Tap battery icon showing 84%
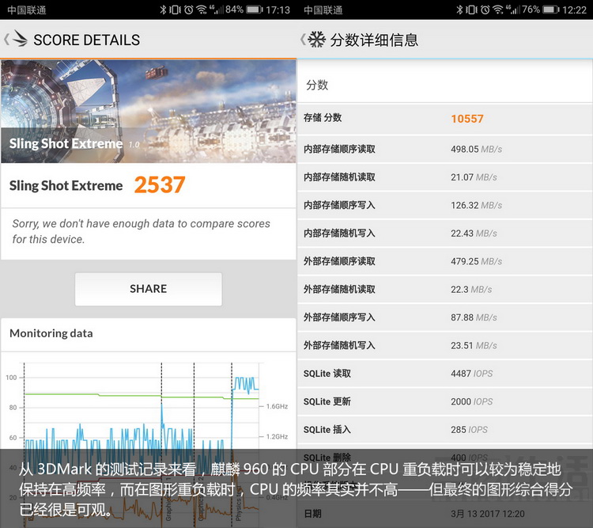This screenshot has height=528, width=593. [254, 10]
